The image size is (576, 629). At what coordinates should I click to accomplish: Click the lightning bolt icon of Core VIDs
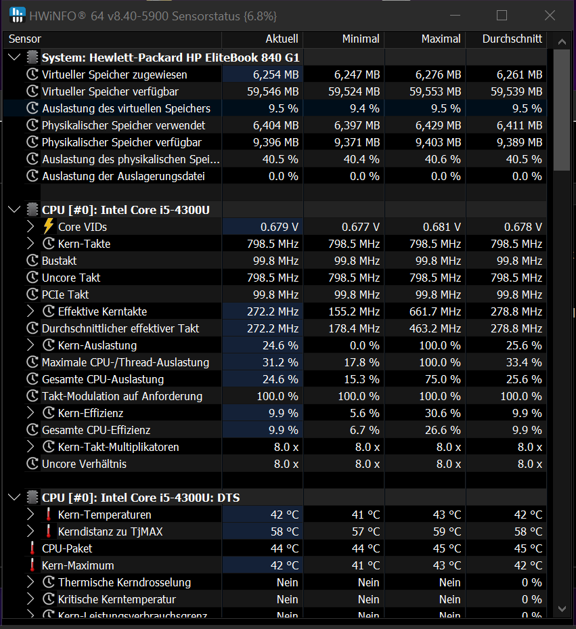tap(49, 226)
